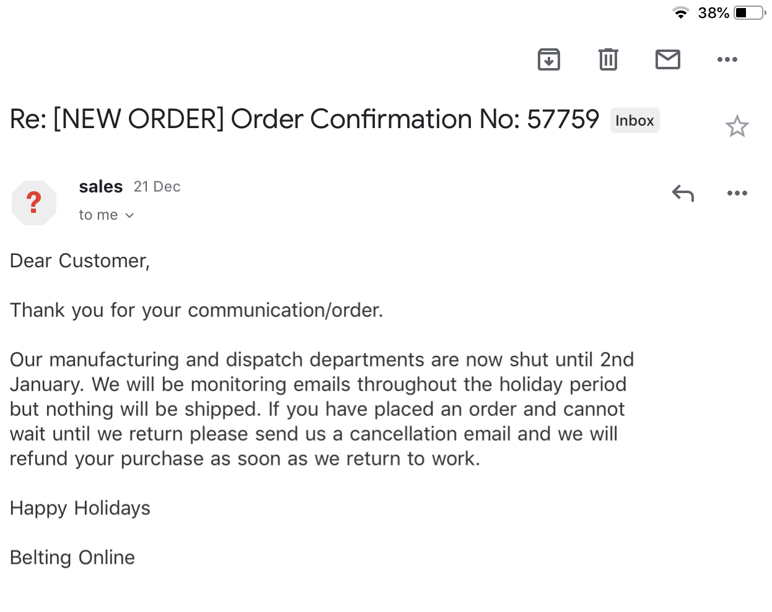Tap the 'Belting Online' signature text
The height and width of the screenshot is (612, 772).
click(72, 558)
